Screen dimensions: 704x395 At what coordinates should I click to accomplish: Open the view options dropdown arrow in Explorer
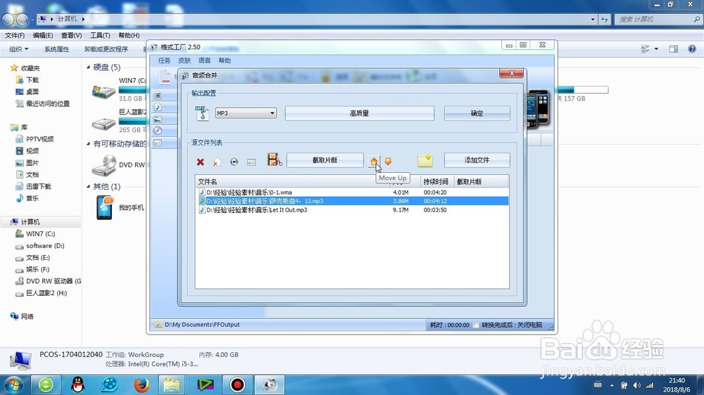click(x=656, y=49)
